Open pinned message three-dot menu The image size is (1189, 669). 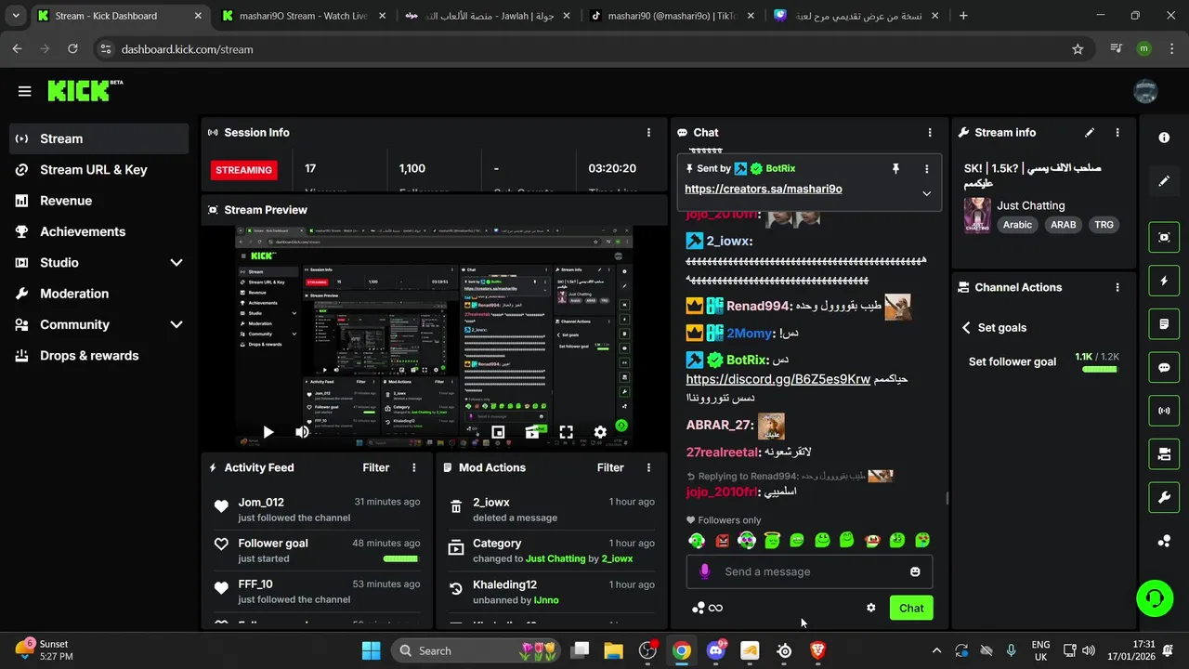pos(926,168)
